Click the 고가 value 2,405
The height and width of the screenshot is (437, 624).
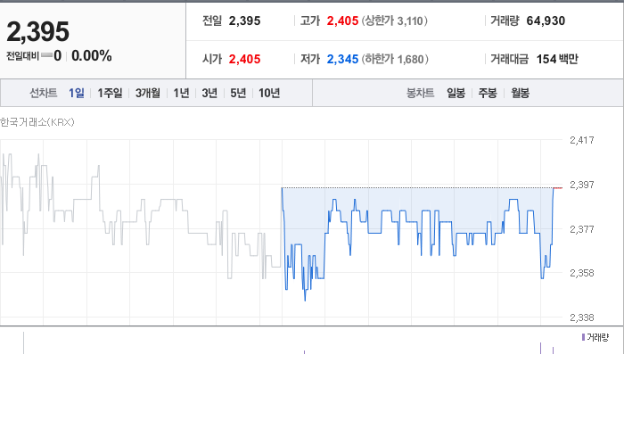coord(342,21)
